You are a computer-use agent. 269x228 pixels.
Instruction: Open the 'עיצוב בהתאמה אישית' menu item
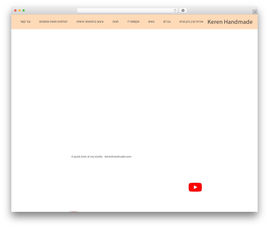pyautogui.click(x=90, y=22)
